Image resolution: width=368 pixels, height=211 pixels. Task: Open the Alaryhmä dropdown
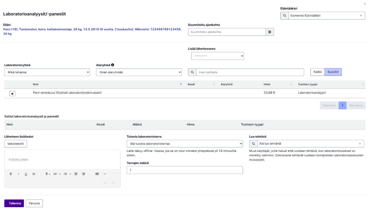139,72
